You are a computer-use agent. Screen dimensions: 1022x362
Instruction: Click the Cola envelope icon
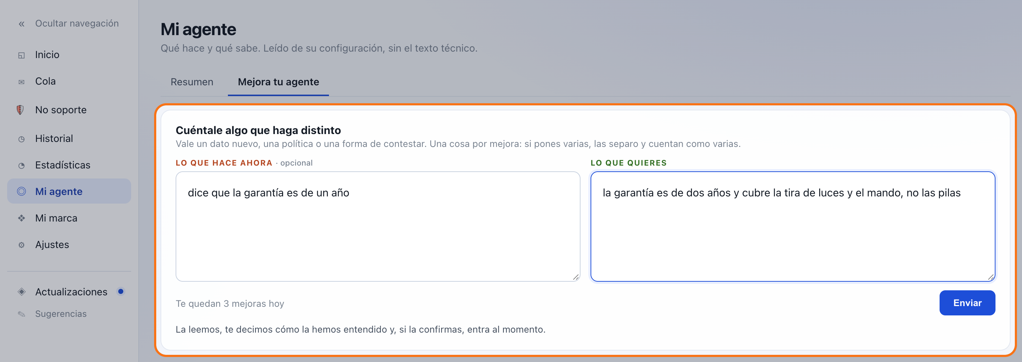pos(22,82)
